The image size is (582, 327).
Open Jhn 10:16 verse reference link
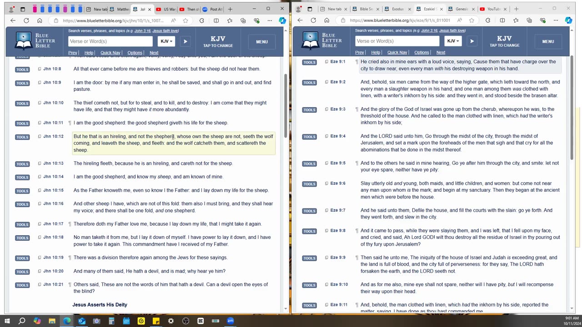coord(53,204)
